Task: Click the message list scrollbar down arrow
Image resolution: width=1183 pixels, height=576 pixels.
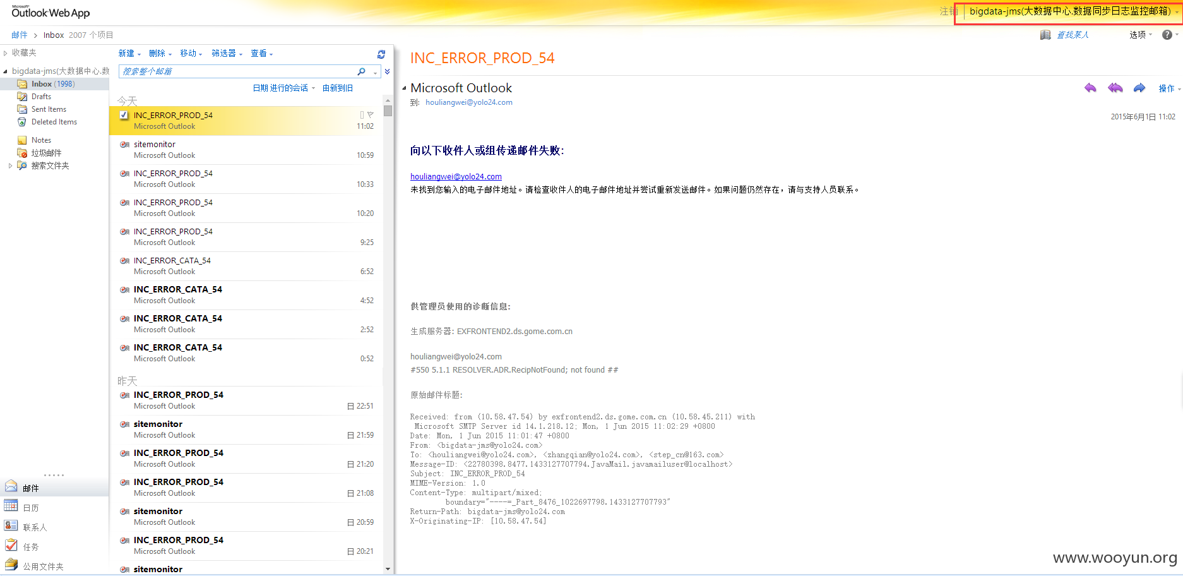Action: point(388,569)
